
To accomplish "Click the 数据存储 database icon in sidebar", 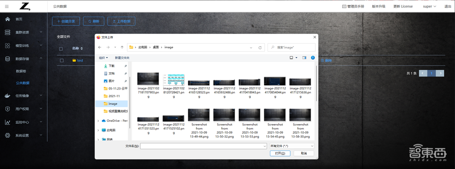I will click(8, 59).
